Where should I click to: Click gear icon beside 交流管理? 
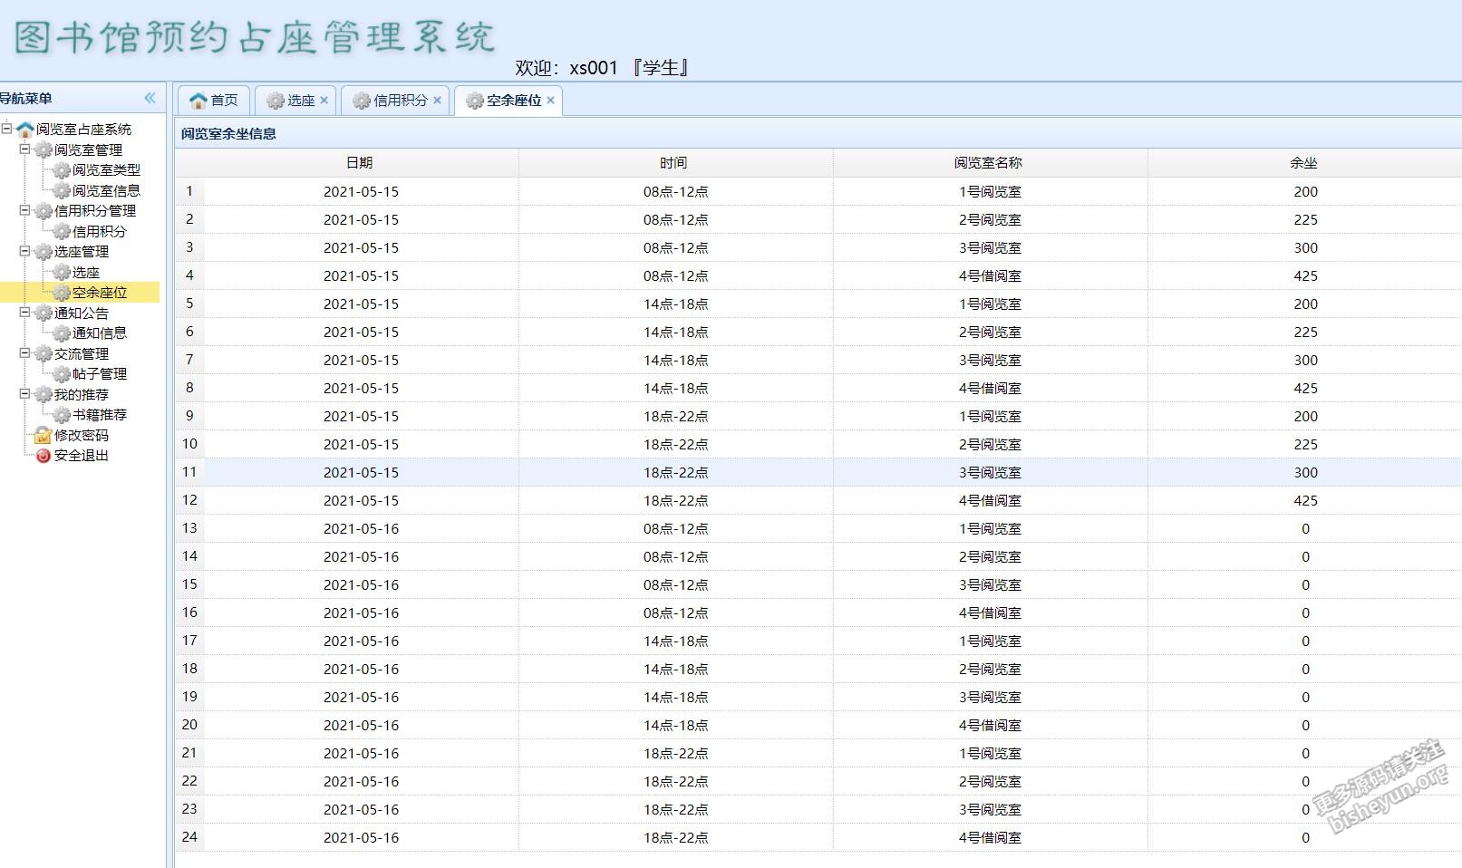pos(44,353)
